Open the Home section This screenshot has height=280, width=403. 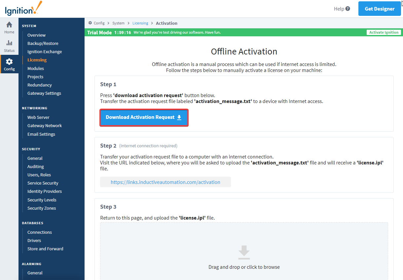point(9,28)
